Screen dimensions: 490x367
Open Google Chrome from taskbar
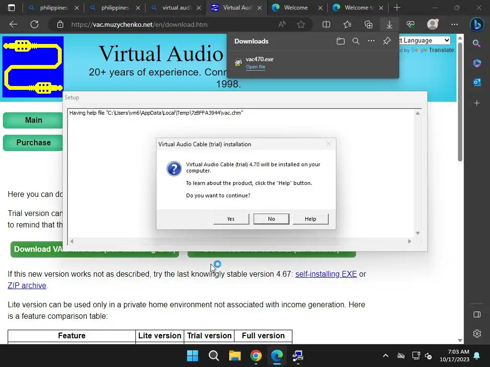tap(256, 356)
